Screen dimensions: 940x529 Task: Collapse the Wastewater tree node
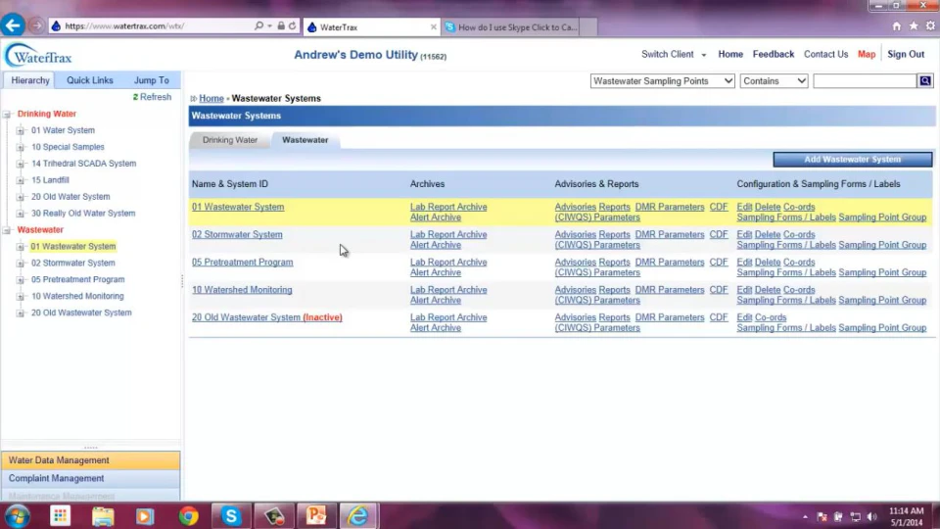click(7, 229)
